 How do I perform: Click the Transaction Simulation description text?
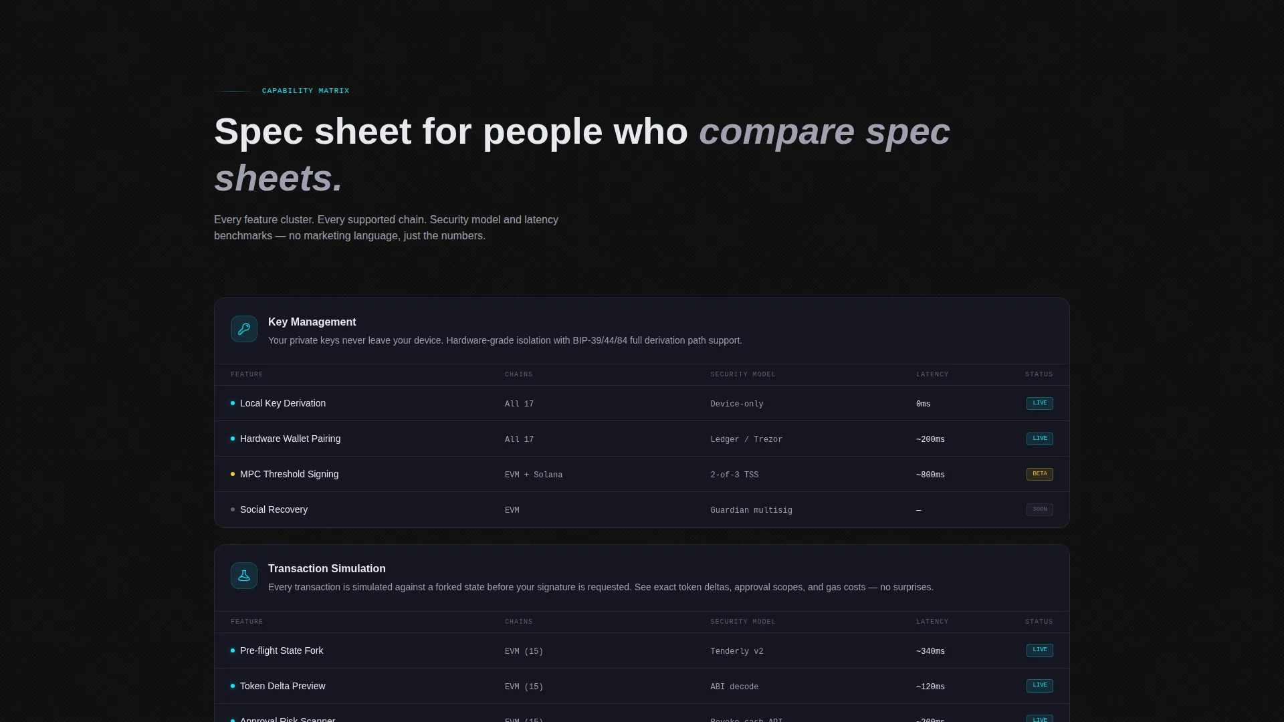(x=601, y=587)
